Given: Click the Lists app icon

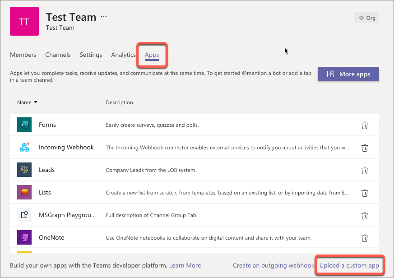Looking at the screenshot, I should [24, 192].
